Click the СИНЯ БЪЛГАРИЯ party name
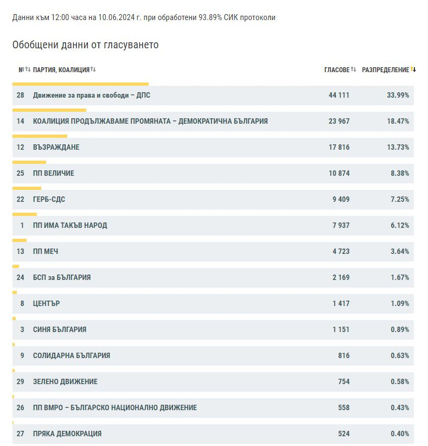This screenshot has width=428, height=446. tap(60, 330)
